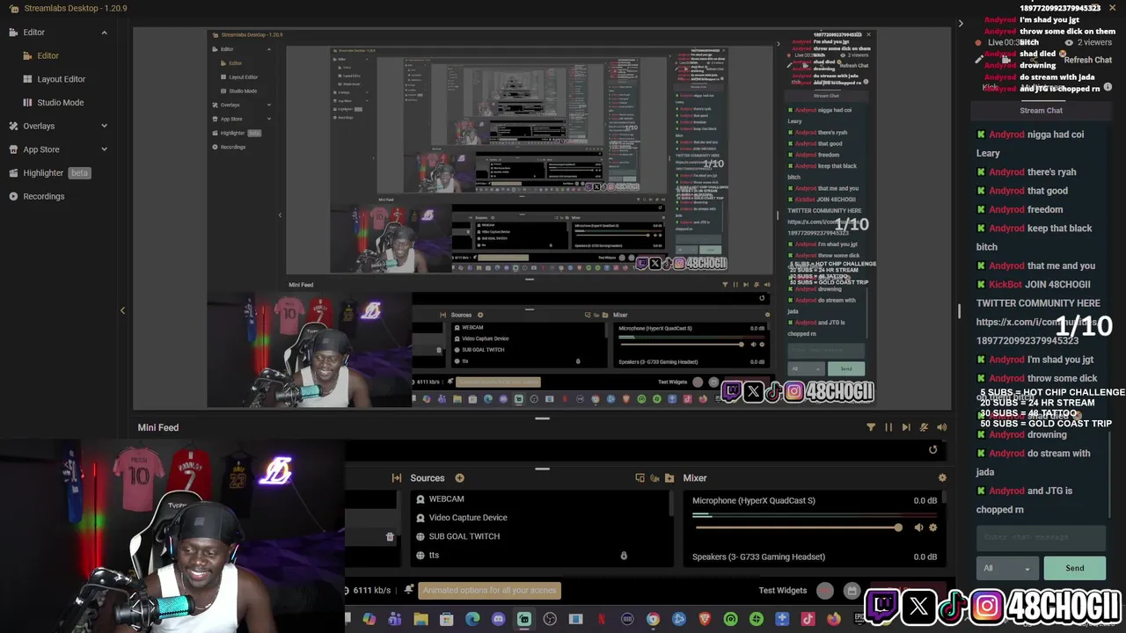Toggle the lock on the tts source
This screenshot has width=1126, height=633.
tap(624, 556)
